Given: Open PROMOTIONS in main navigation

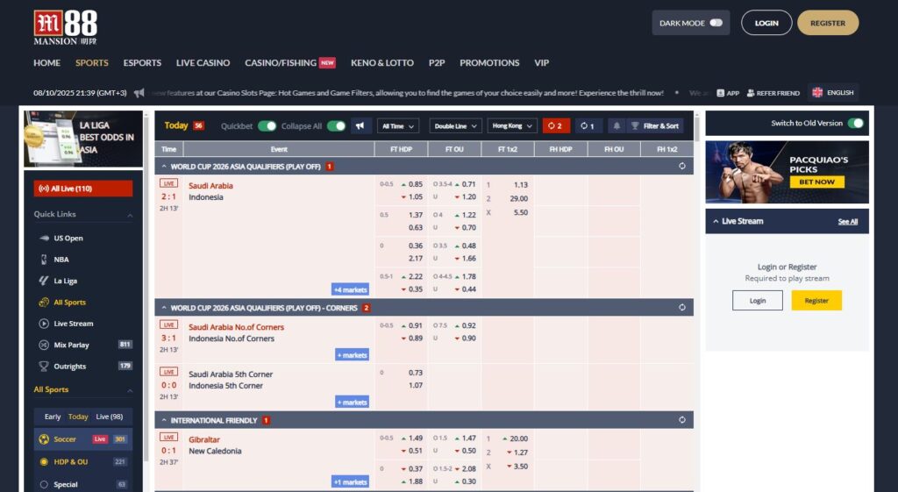Looking at the screenshot, I should pos(489,63).
